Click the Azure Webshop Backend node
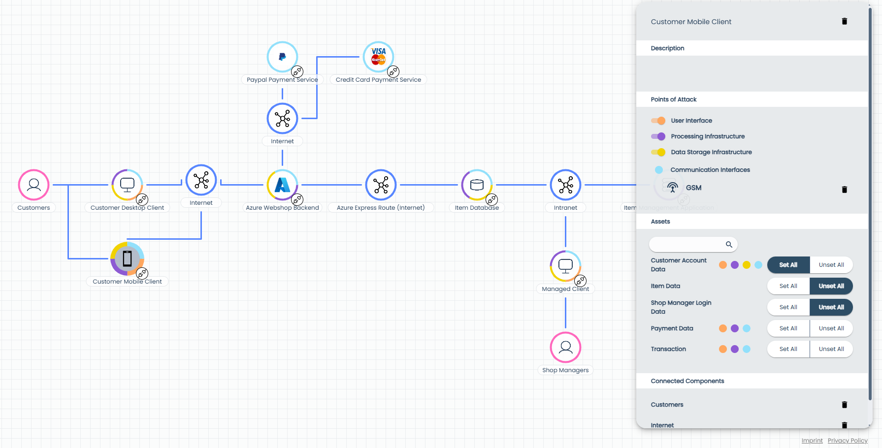 (282, 185)
